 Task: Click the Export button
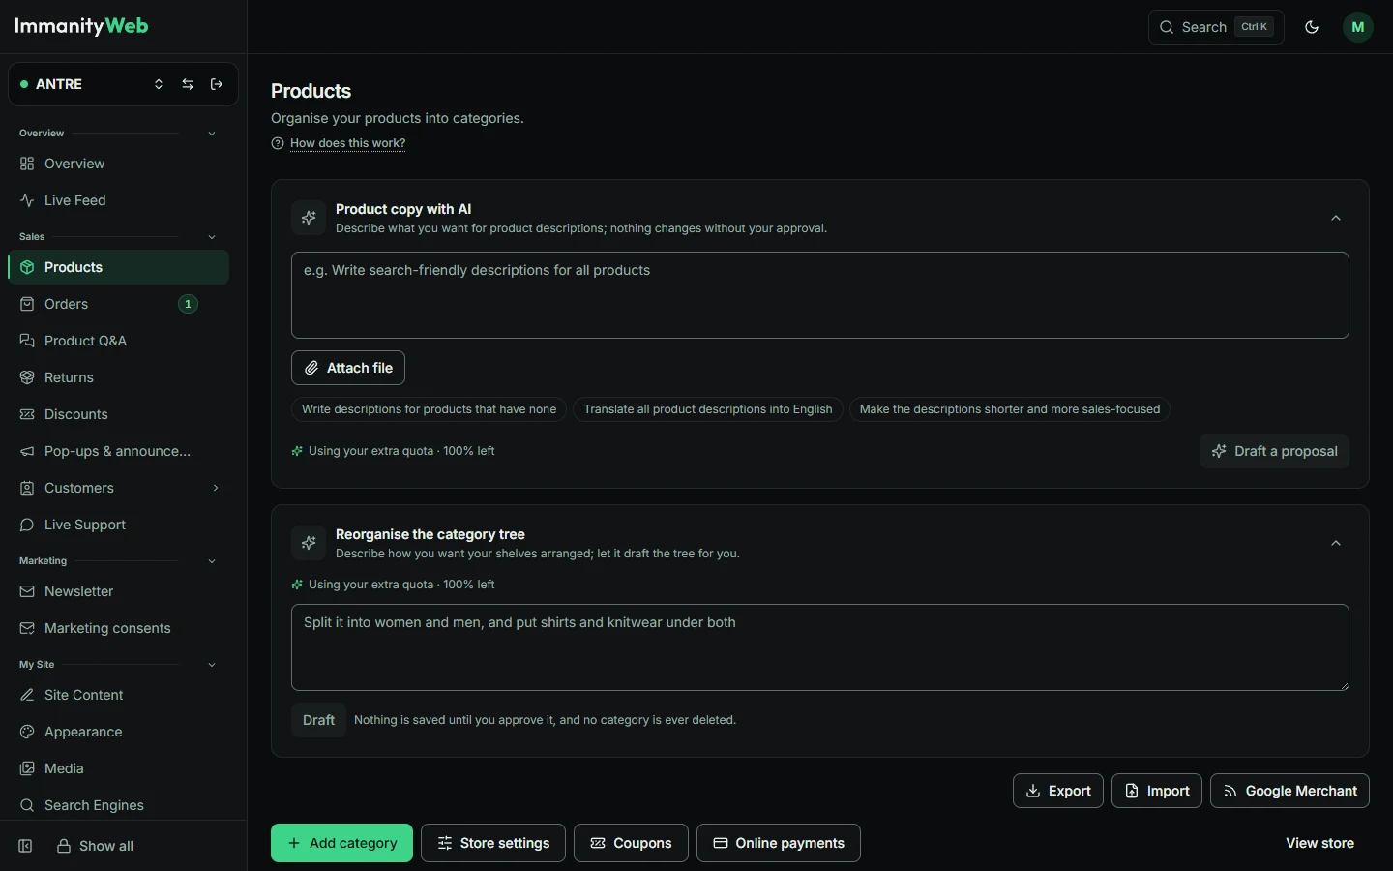click(1058, 791)
